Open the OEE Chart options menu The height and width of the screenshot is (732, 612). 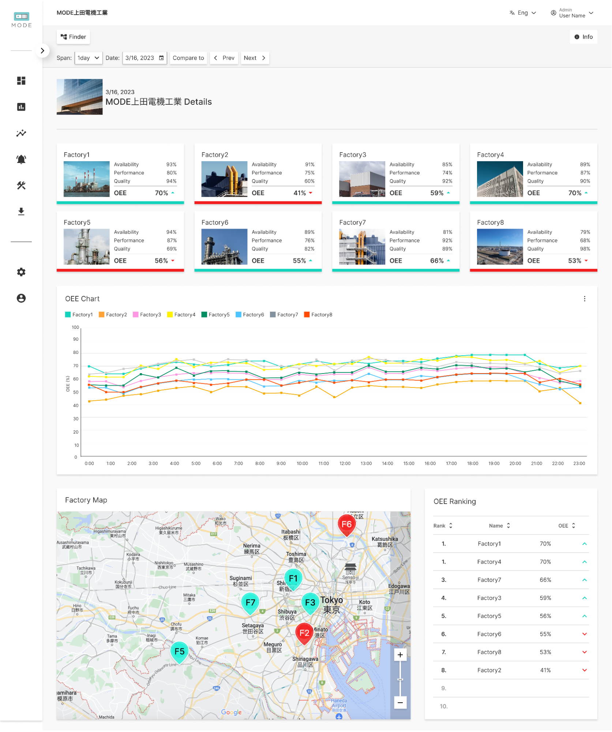tap(585, 299)
